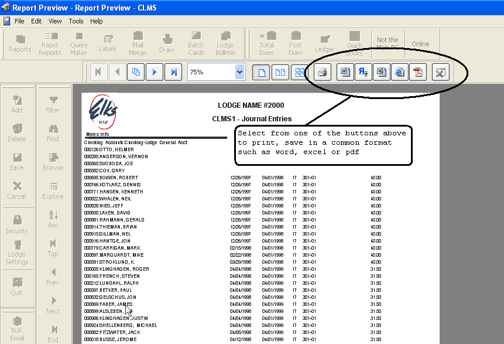
Task: Export report to rich text format
Action: click(x=364, y=72)
